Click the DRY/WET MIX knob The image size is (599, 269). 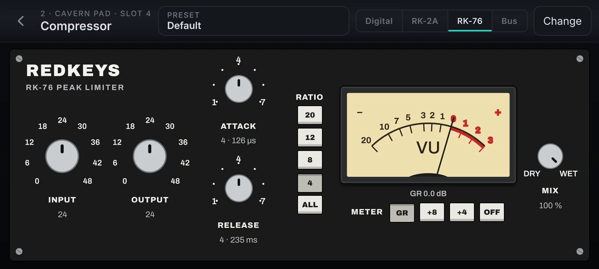[x=550, y=156]
